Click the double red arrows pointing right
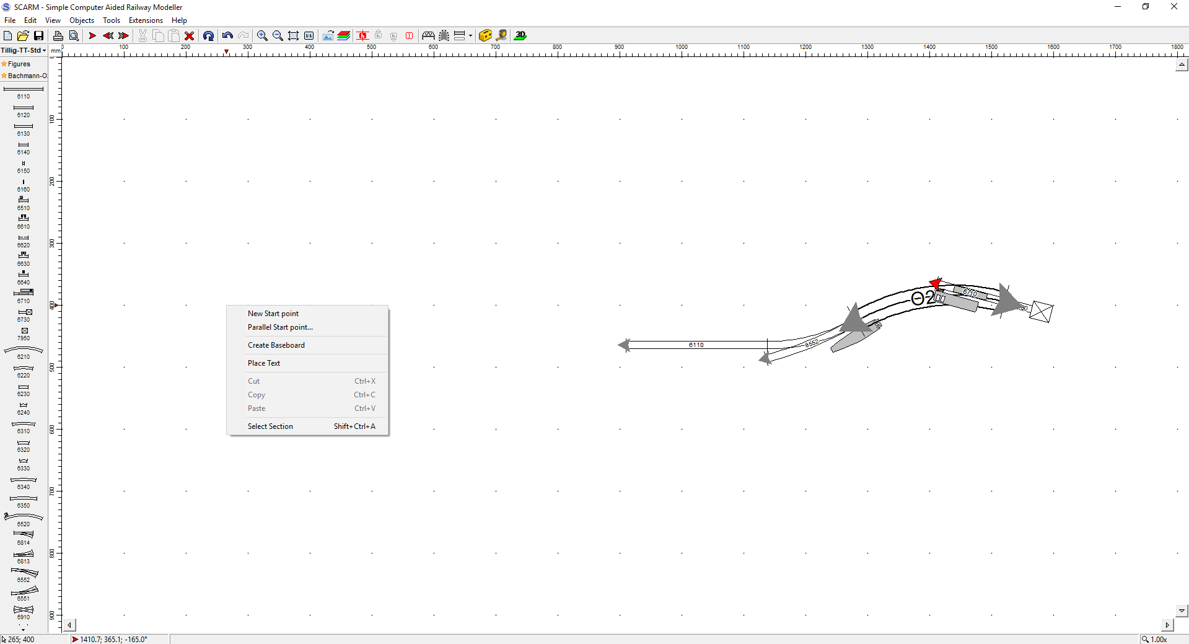 123,36
